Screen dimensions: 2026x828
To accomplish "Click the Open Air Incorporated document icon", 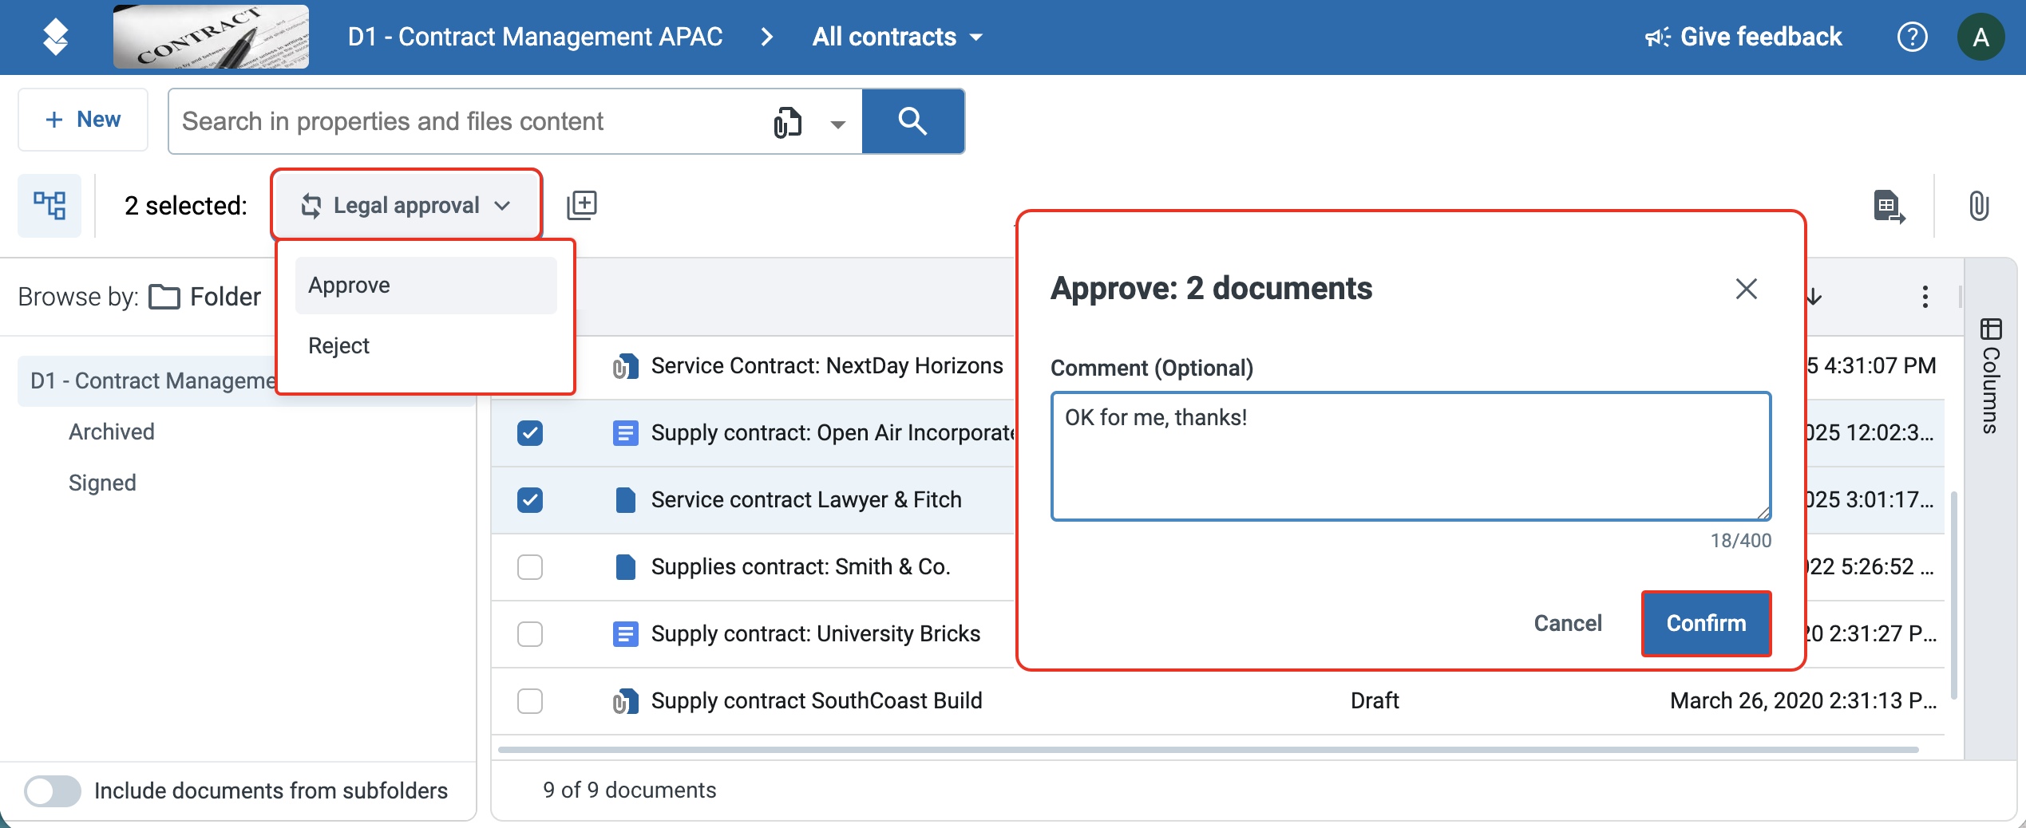I will coord(625,433).
